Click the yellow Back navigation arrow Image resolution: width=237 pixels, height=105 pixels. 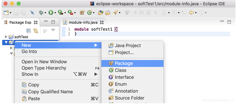point(191,12)
